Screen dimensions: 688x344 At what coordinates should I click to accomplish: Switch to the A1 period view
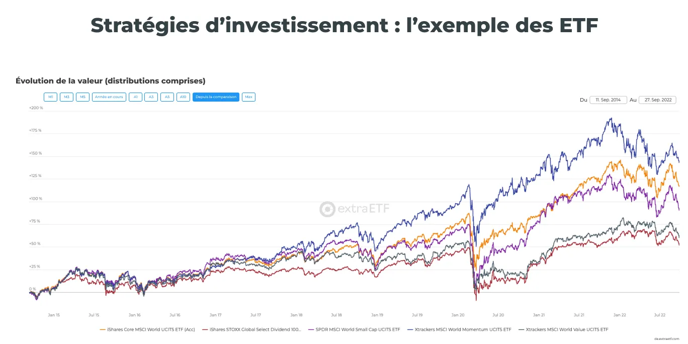[135, 97]
